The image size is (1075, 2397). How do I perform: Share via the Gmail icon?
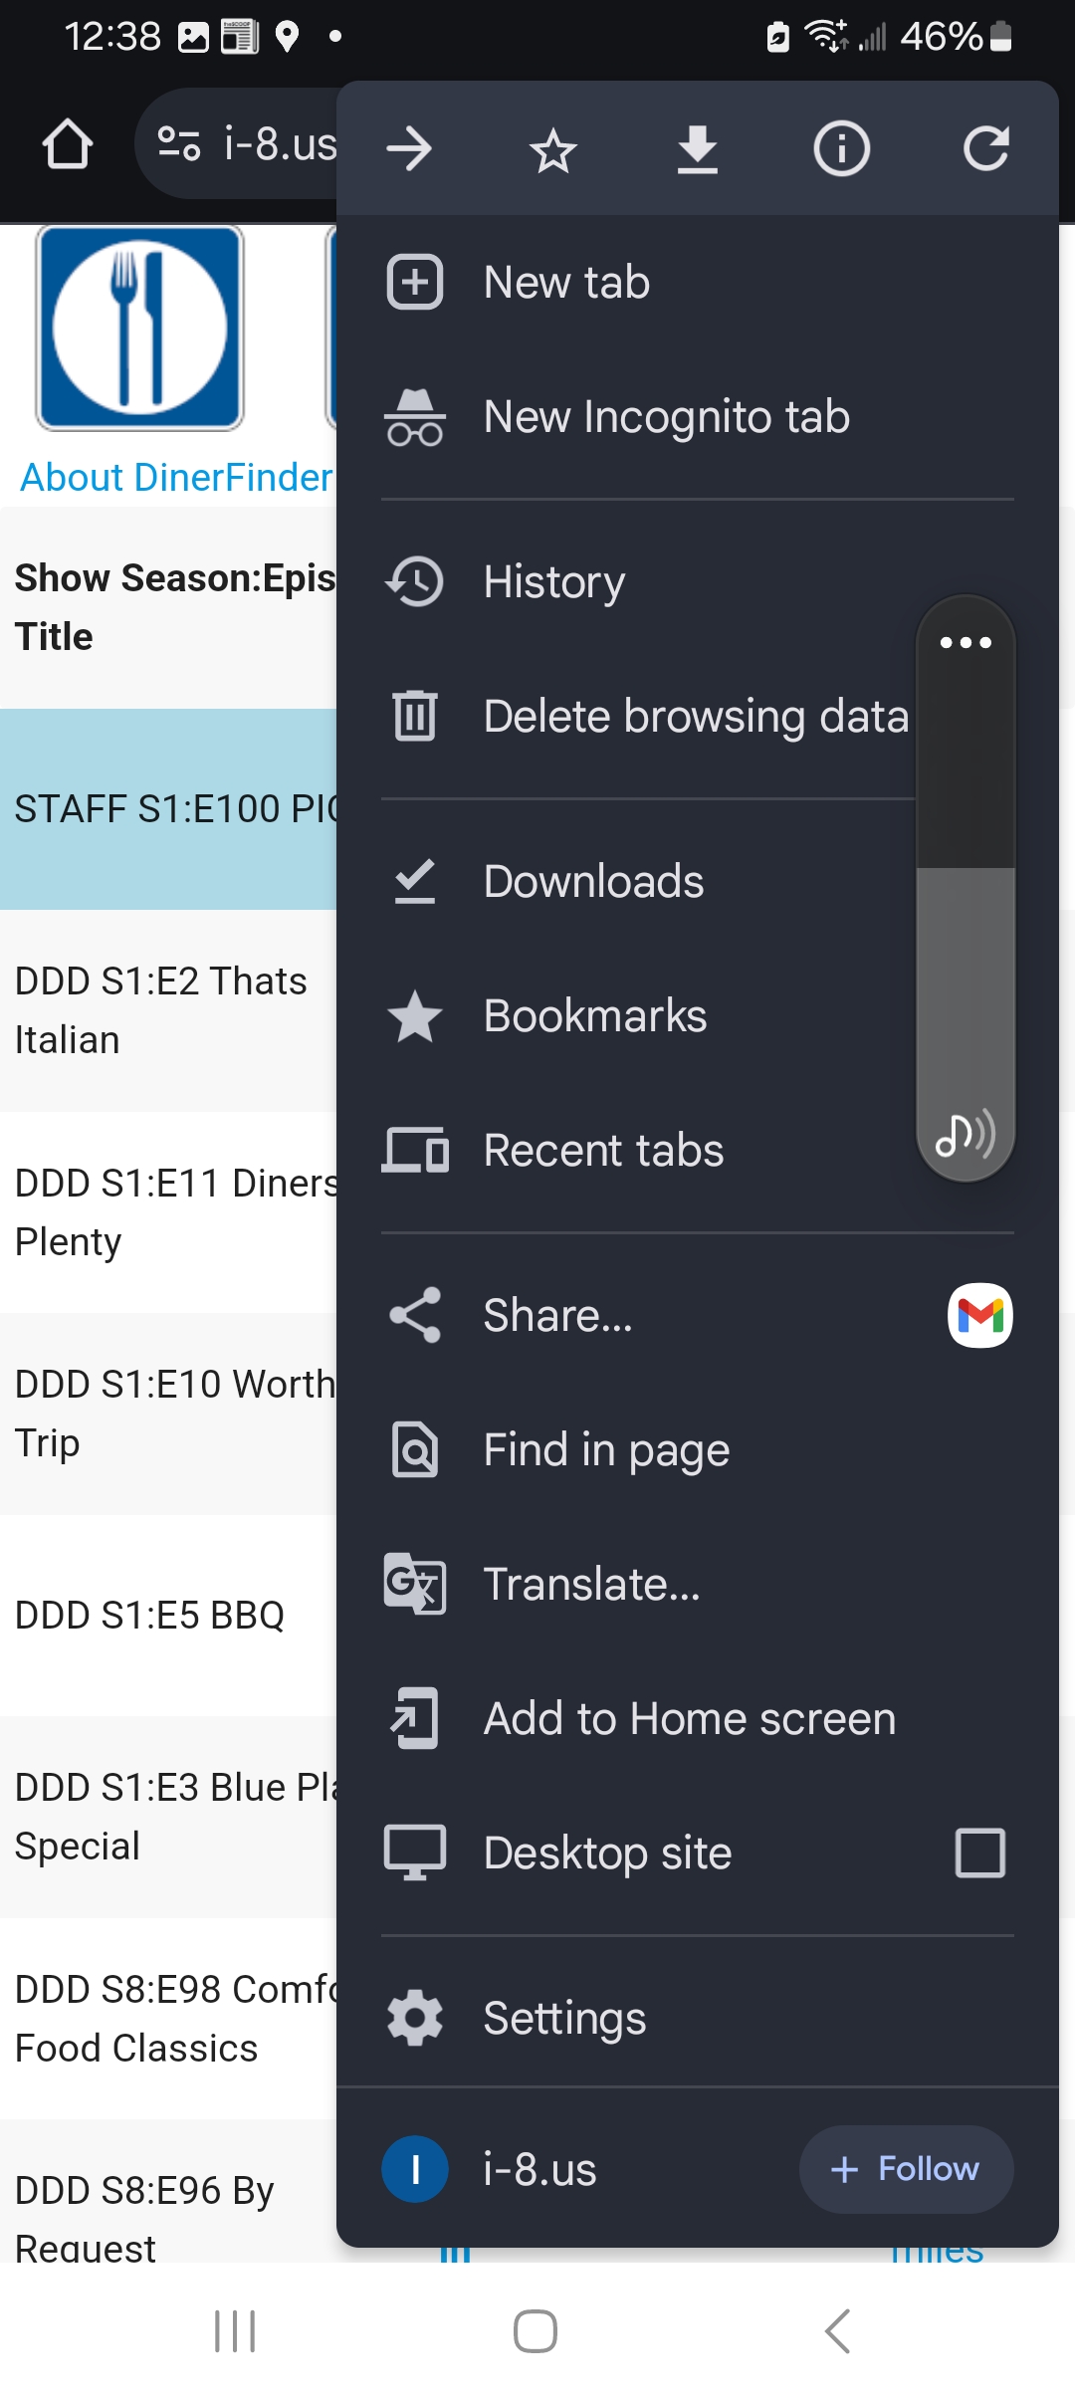980,1315
